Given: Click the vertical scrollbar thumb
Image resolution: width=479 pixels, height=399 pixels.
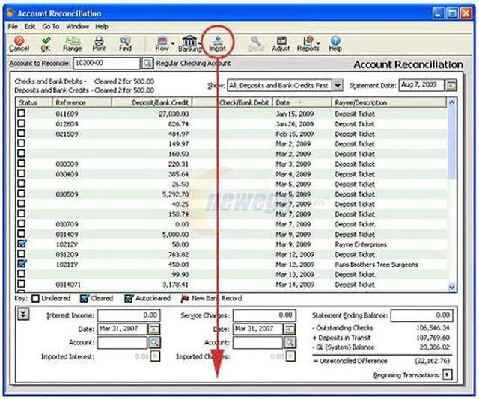Looking at the screenshot, I should [451, 143].
